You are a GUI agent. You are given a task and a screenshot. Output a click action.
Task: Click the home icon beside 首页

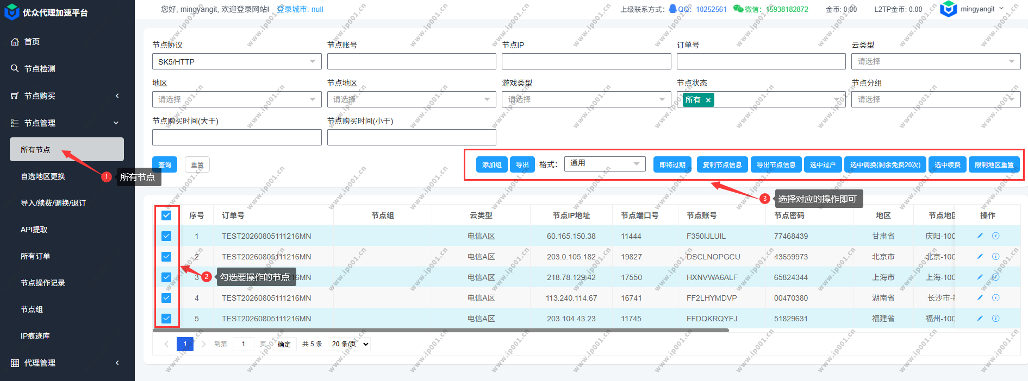15,42
